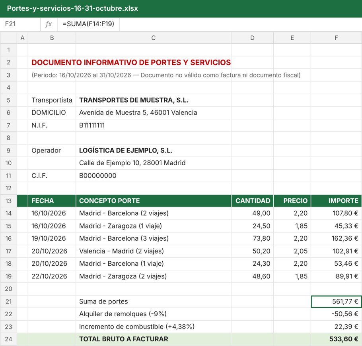Click the 'CANTIDAD' table header
The width and height of the screenshot is (362, 346).
252,201
